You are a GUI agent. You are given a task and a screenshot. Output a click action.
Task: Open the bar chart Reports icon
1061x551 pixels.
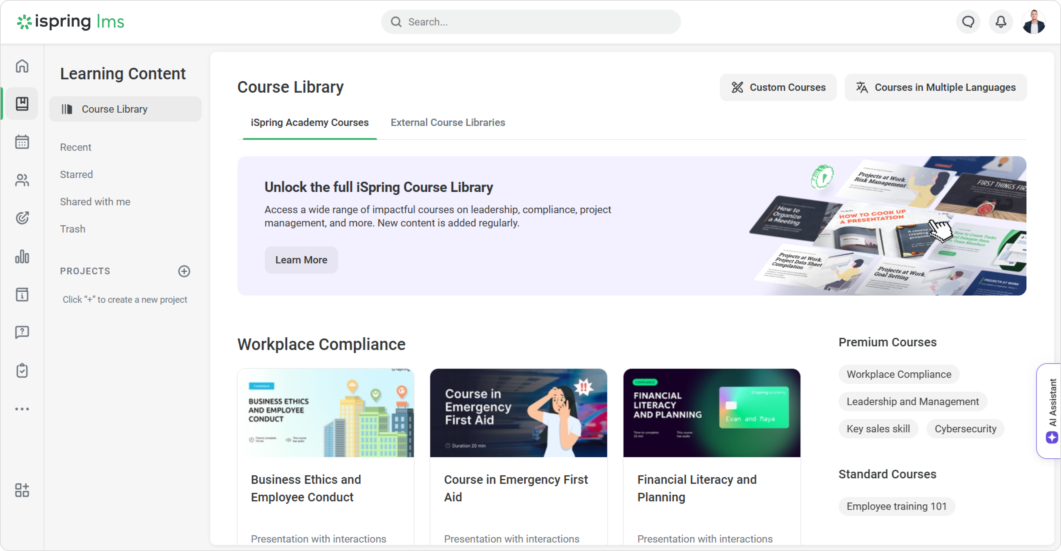[22, 256]
